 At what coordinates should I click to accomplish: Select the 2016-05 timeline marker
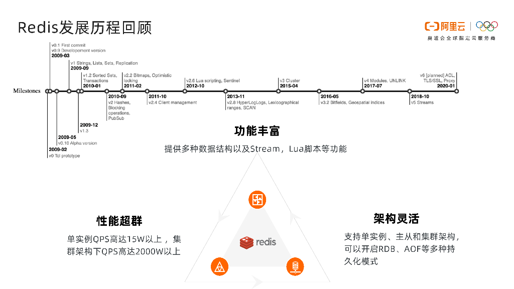click(319, 91)
